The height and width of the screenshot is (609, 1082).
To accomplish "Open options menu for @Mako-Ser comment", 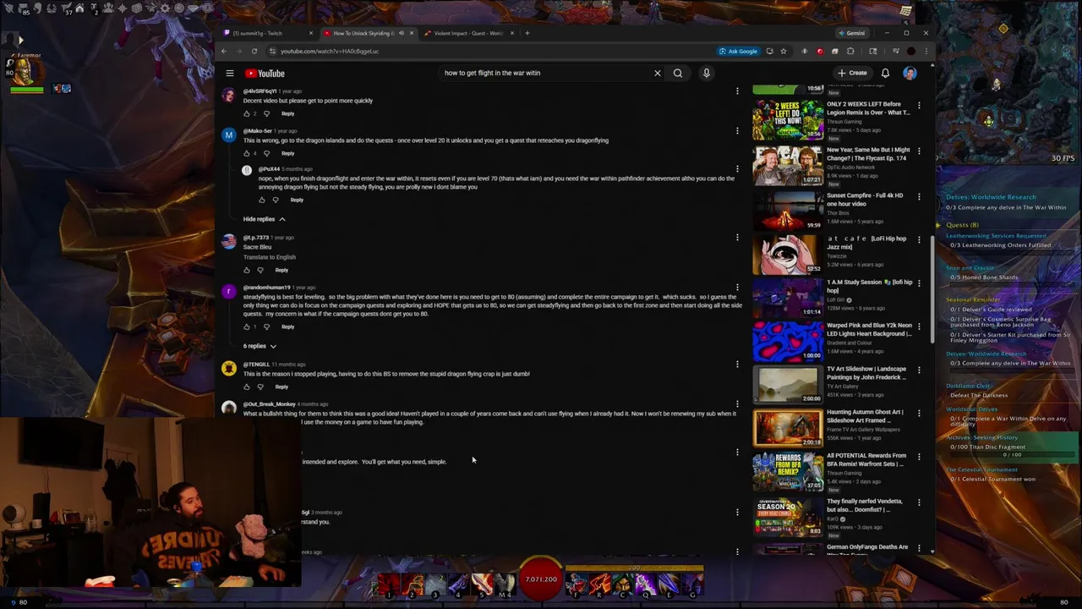I will tap(737, 131).
